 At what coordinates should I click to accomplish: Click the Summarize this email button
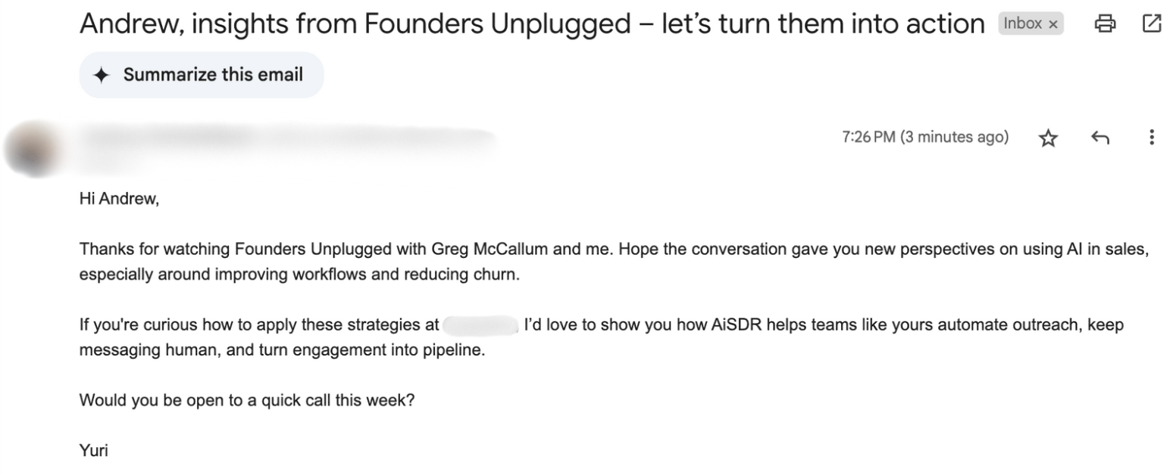[201, 75]
